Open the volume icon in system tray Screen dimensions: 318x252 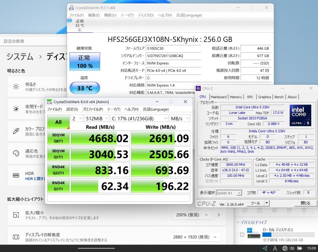(292, 248)
